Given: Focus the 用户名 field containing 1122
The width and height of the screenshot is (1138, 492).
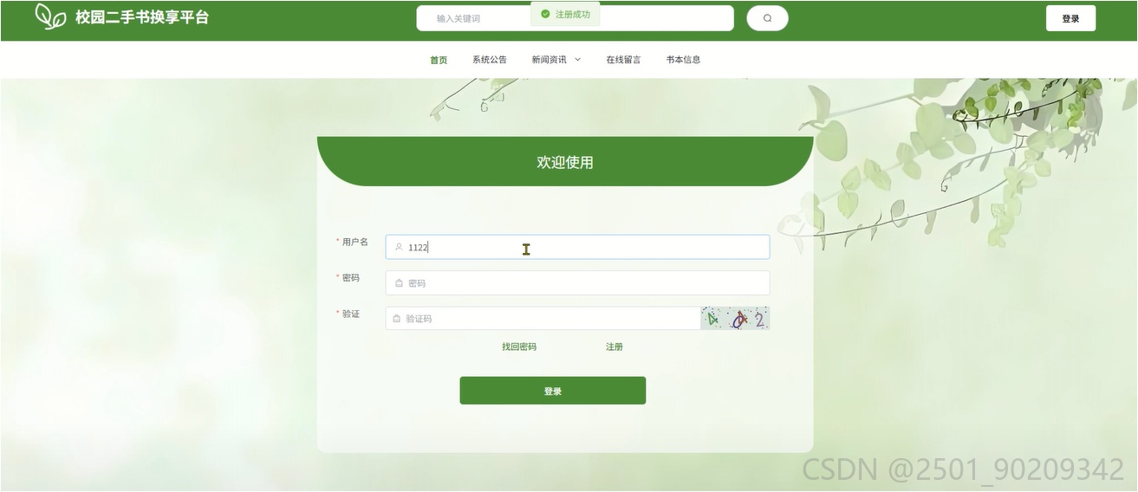Looking at the screenshot, I should point(577,247).
